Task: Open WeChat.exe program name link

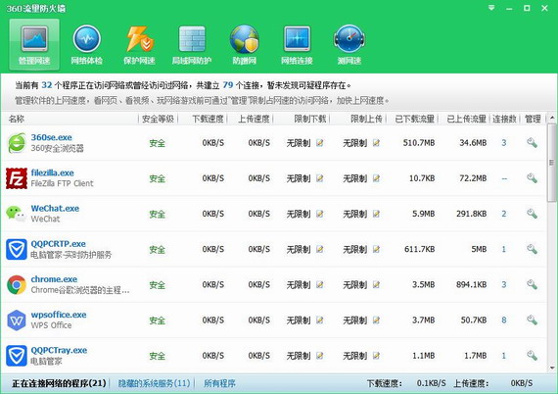Action: [55, 209]
